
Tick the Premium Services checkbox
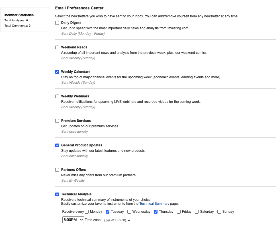click(57, 121)
